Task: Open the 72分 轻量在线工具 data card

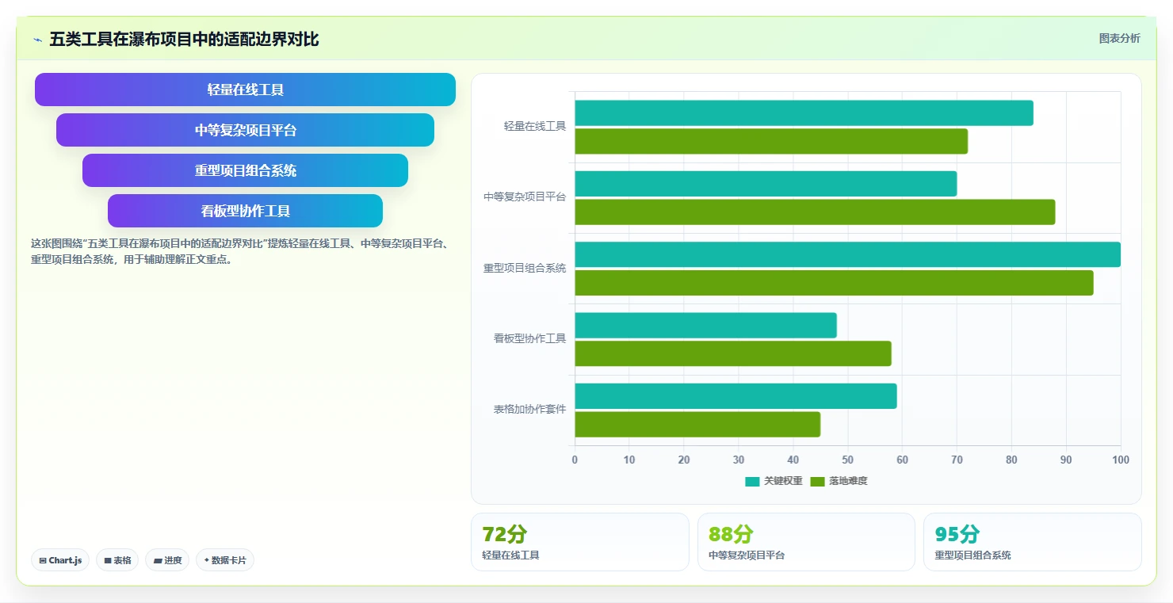Action: [580, 542]
